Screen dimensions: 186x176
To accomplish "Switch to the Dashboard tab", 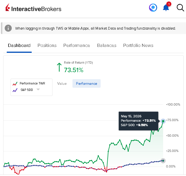I will click(19, 45).
